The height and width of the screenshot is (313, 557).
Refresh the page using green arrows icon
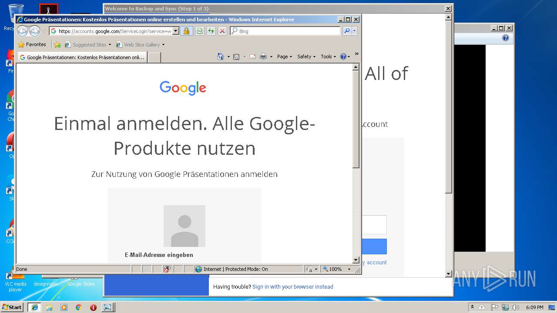(x=211, y=31)
